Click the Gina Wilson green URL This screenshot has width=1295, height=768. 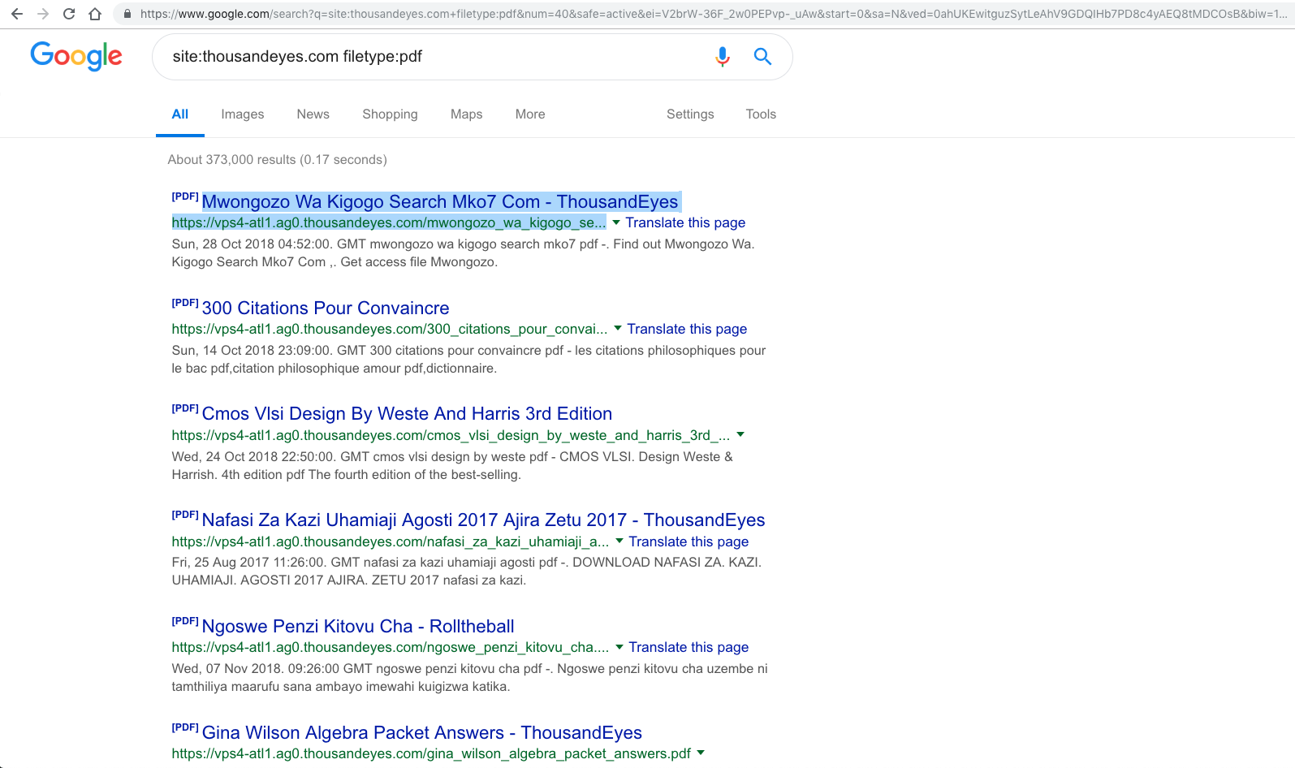pyautogui.click(x=431, y=753)
